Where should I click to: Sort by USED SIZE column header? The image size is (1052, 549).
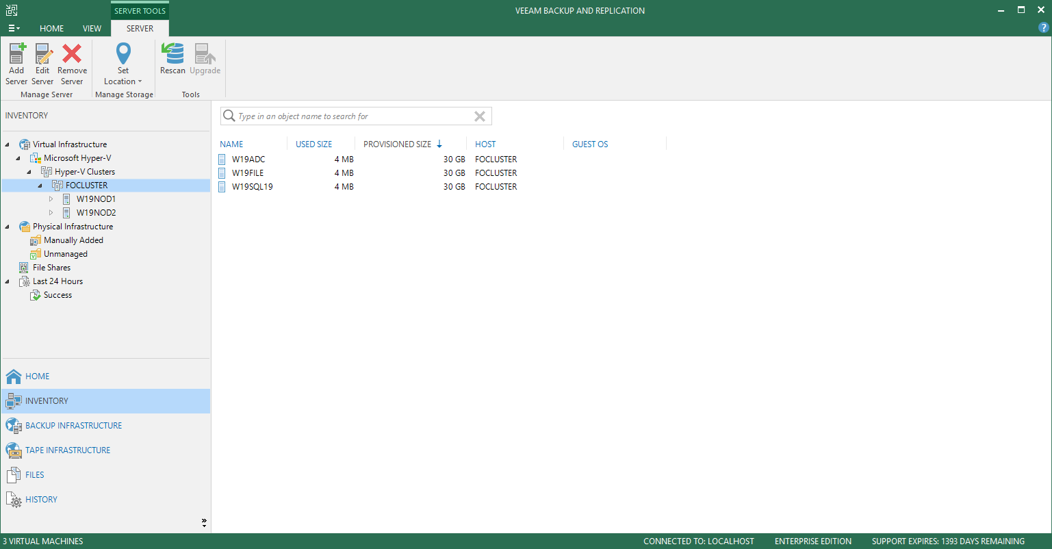pyautogui.click(x=313, y=144)
